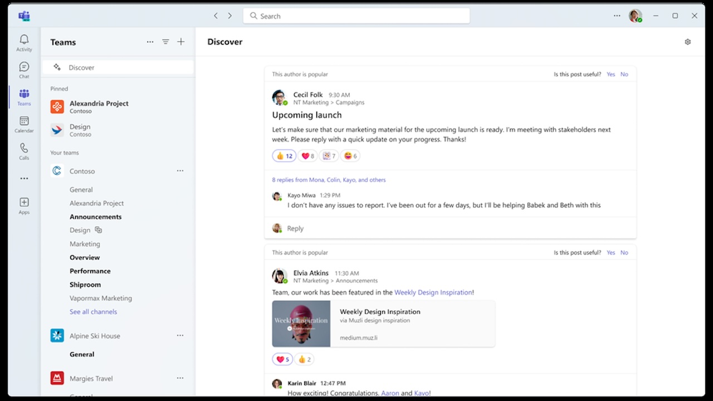Open the Apps panel

coord(23,205)
